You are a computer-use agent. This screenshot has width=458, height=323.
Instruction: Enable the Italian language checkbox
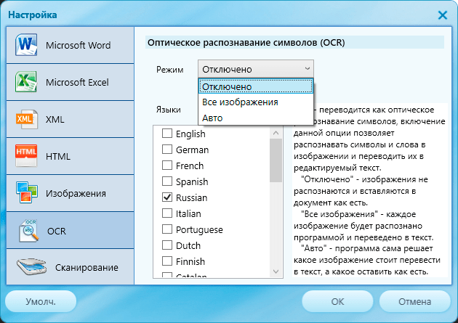167,213
